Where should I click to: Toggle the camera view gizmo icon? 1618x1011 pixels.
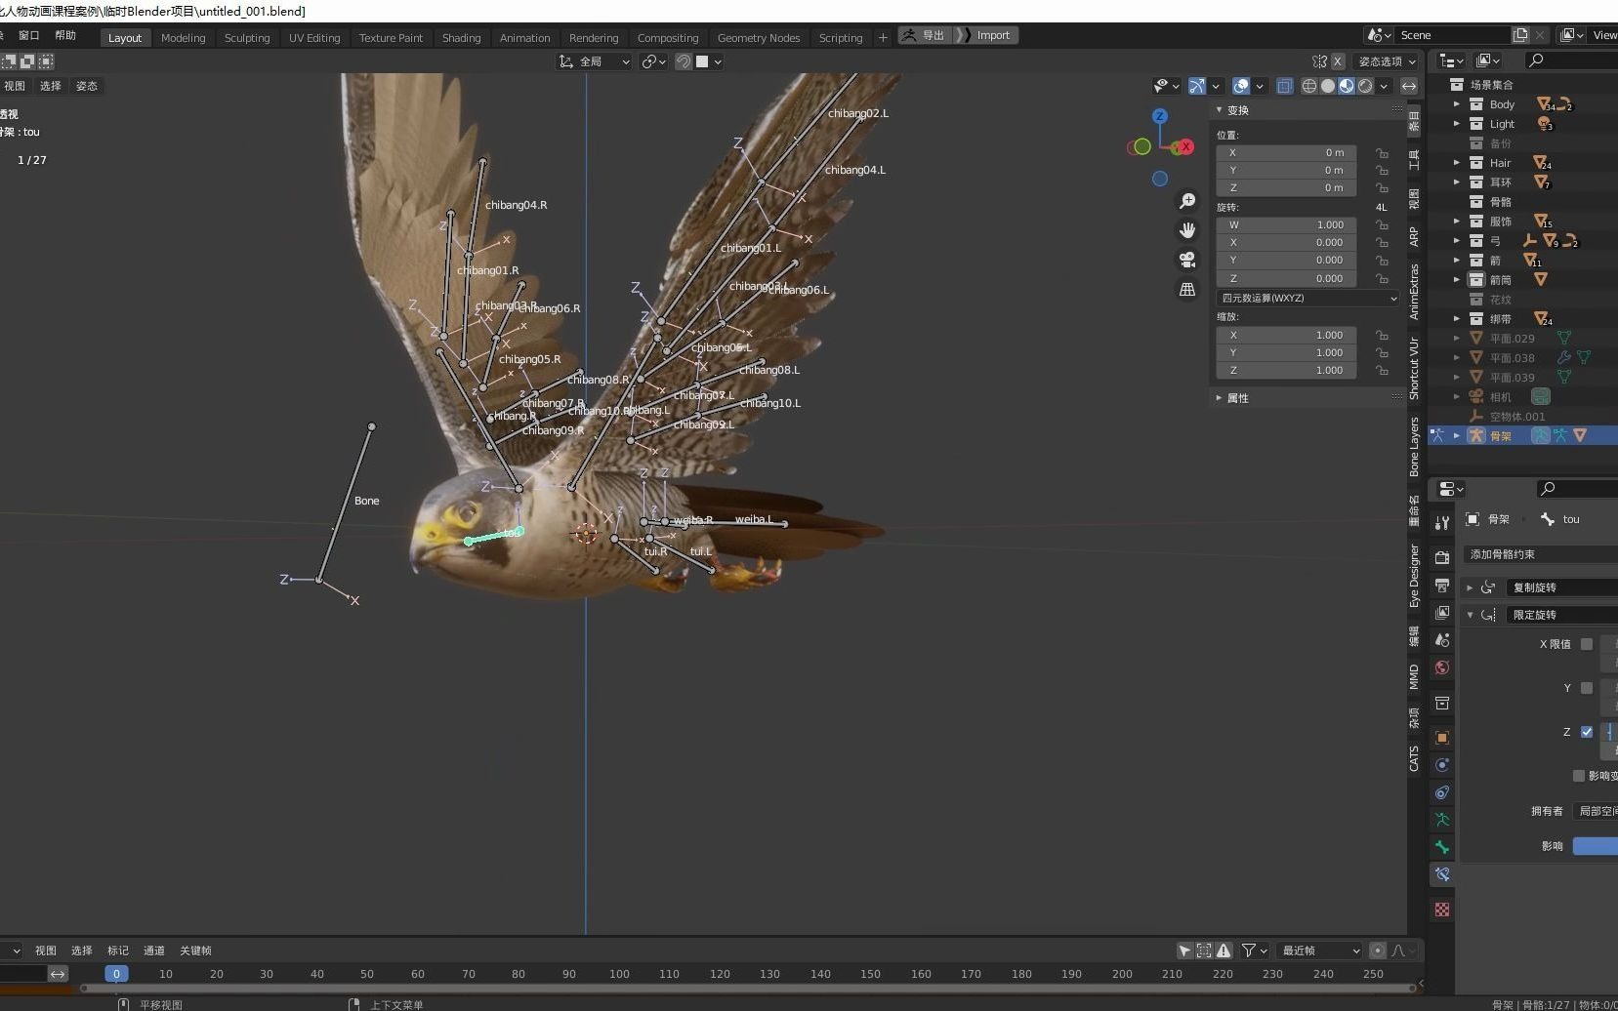point(1187,260)
